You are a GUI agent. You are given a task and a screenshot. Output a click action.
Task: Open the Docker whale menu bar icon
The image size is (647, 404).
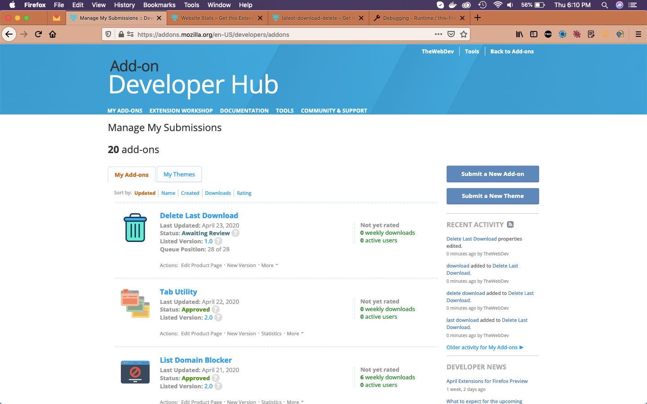point(453,5)
